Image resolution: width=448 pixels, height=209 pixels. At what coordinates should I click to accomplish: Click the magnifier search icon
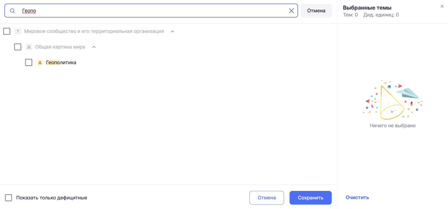(12, 11)
